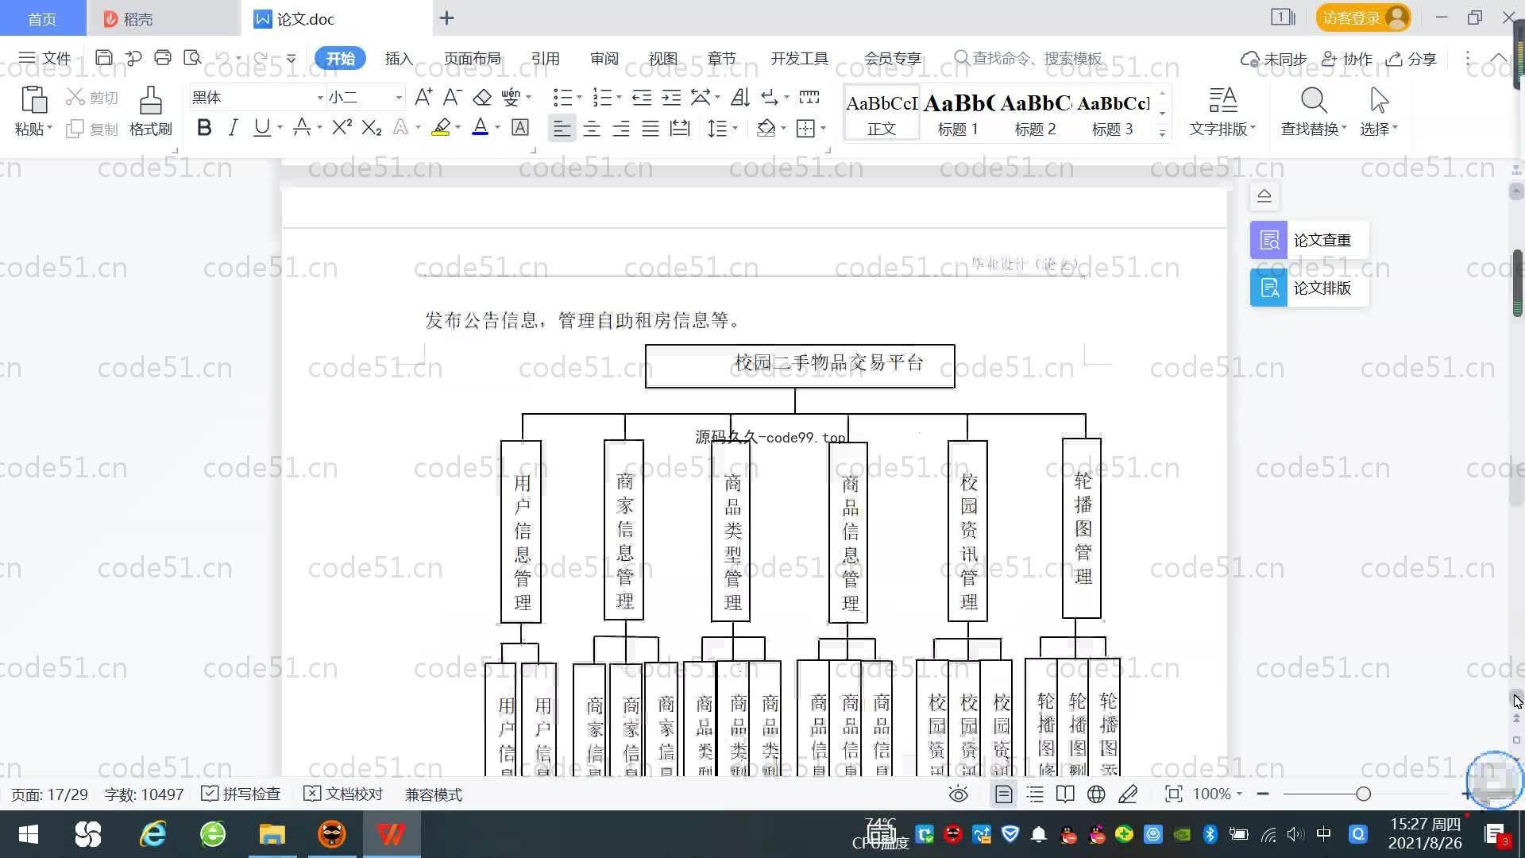The image size is (1525, 858).
Task: Switch to the 稻壳 tab
Action: pyautogui.click(x=163, y=18)
